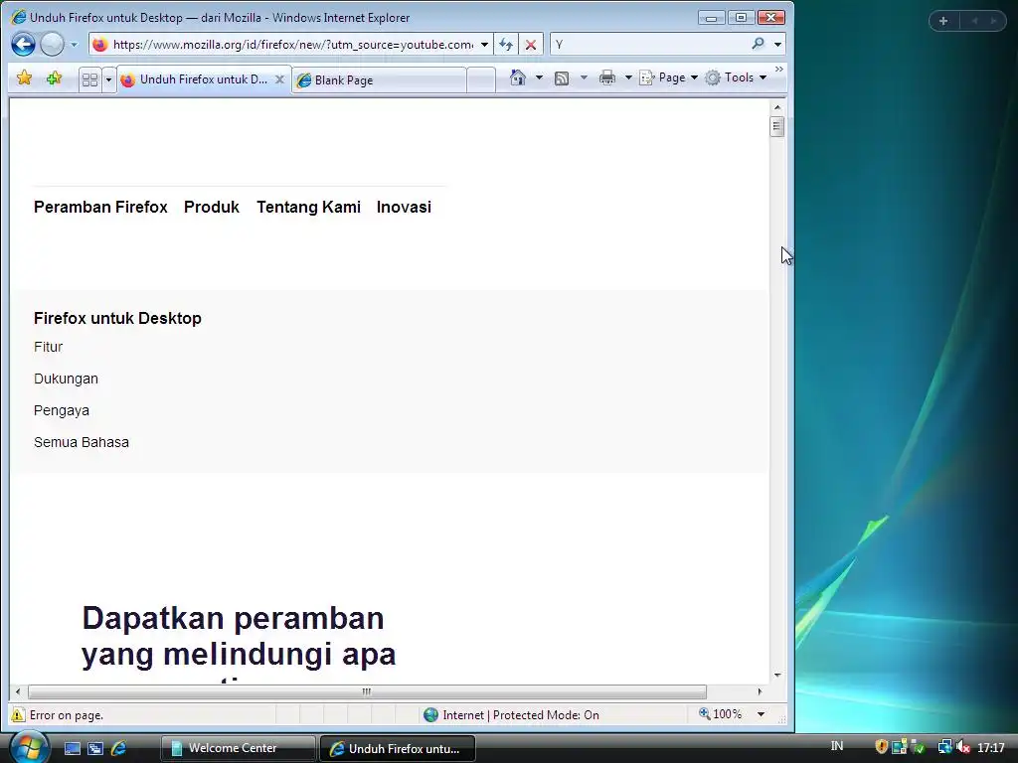This screenshot has height=763, width=1018.
Task: Launch Internet Explorer from Quick Launch
Action: (119, 748)
